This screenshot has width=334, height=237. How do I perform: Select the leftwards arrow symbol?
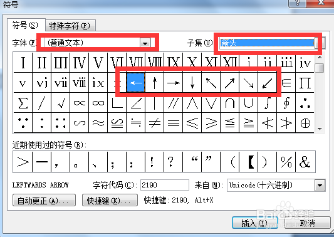point(136,83)
